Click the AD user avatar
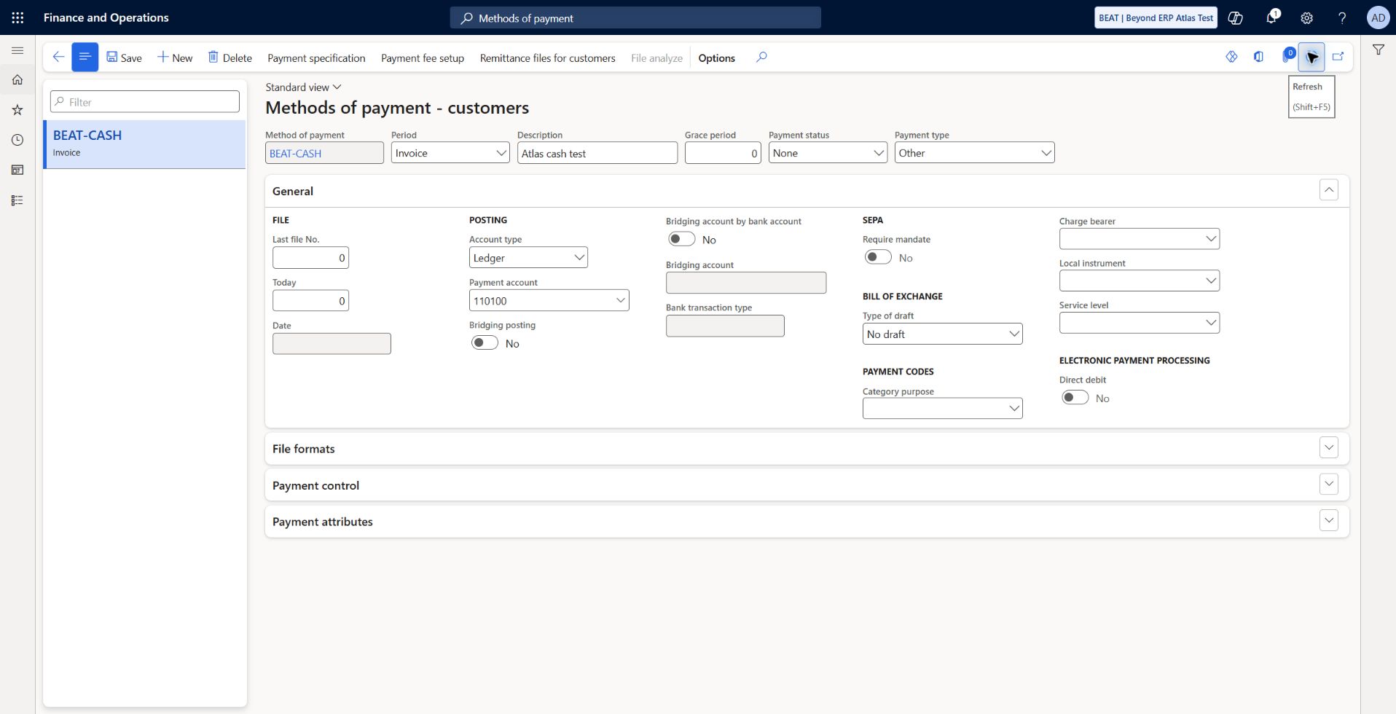The width and height of the screenshot is (1396, 714). (1378, 17)
